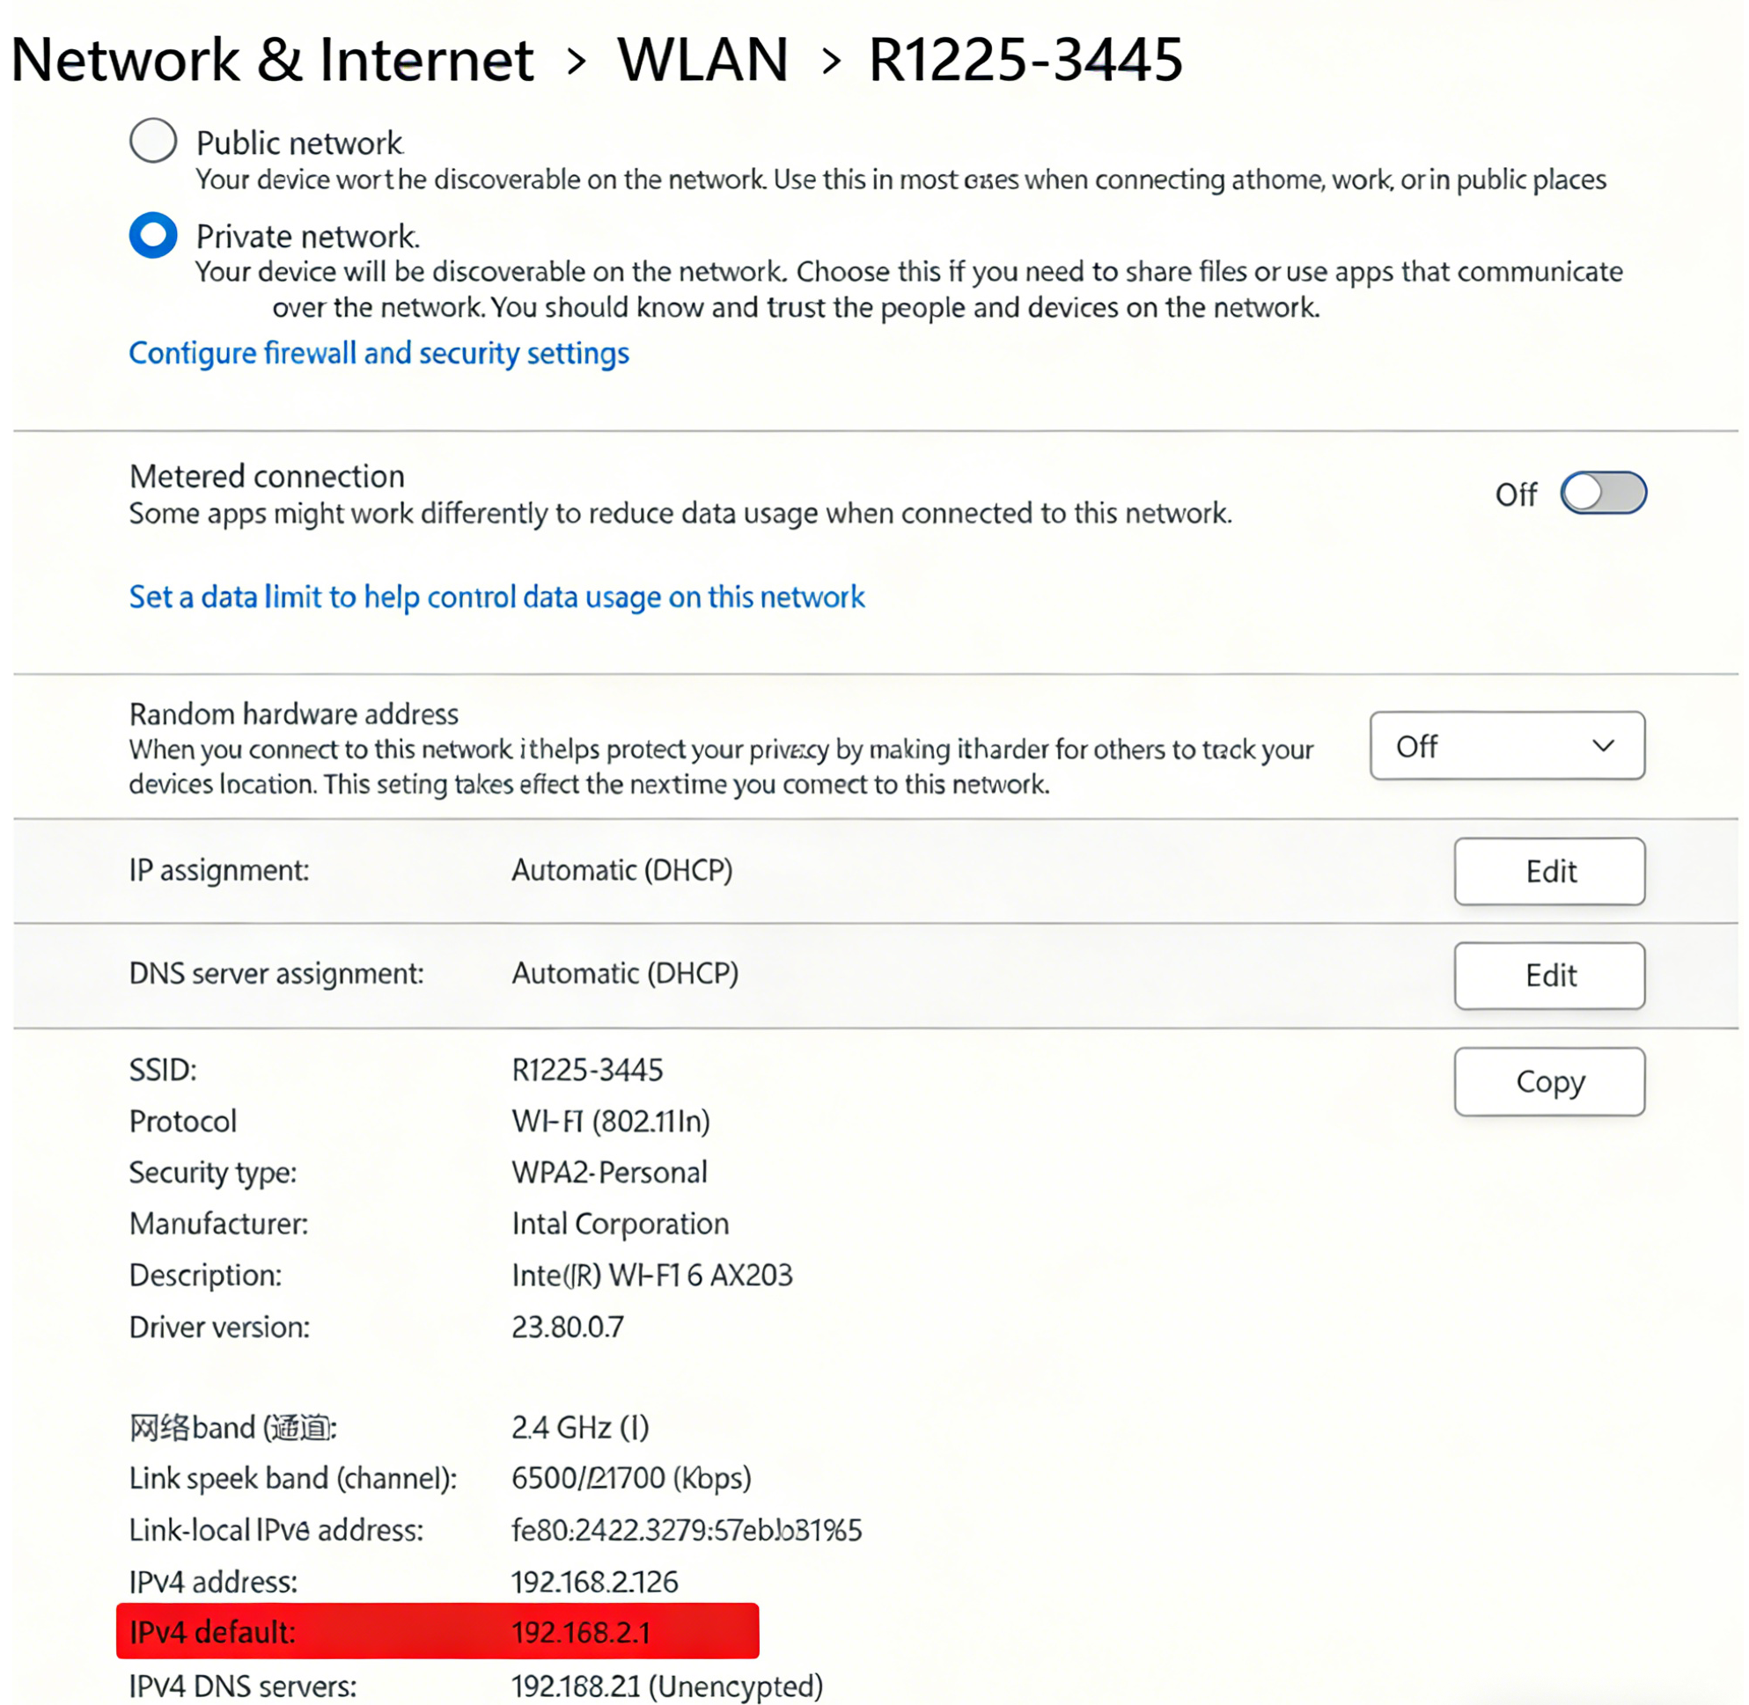Viewport: 1749px width, 1705px height.
Task: Go to WLAN breadcrumb
Action: (x=702, y=60)
